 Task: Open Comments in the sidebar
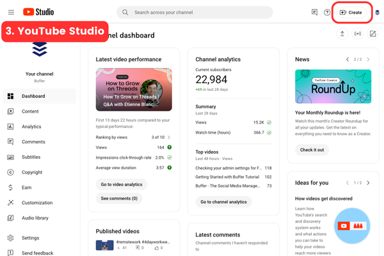pyautogui.click(x=40, y=142)
